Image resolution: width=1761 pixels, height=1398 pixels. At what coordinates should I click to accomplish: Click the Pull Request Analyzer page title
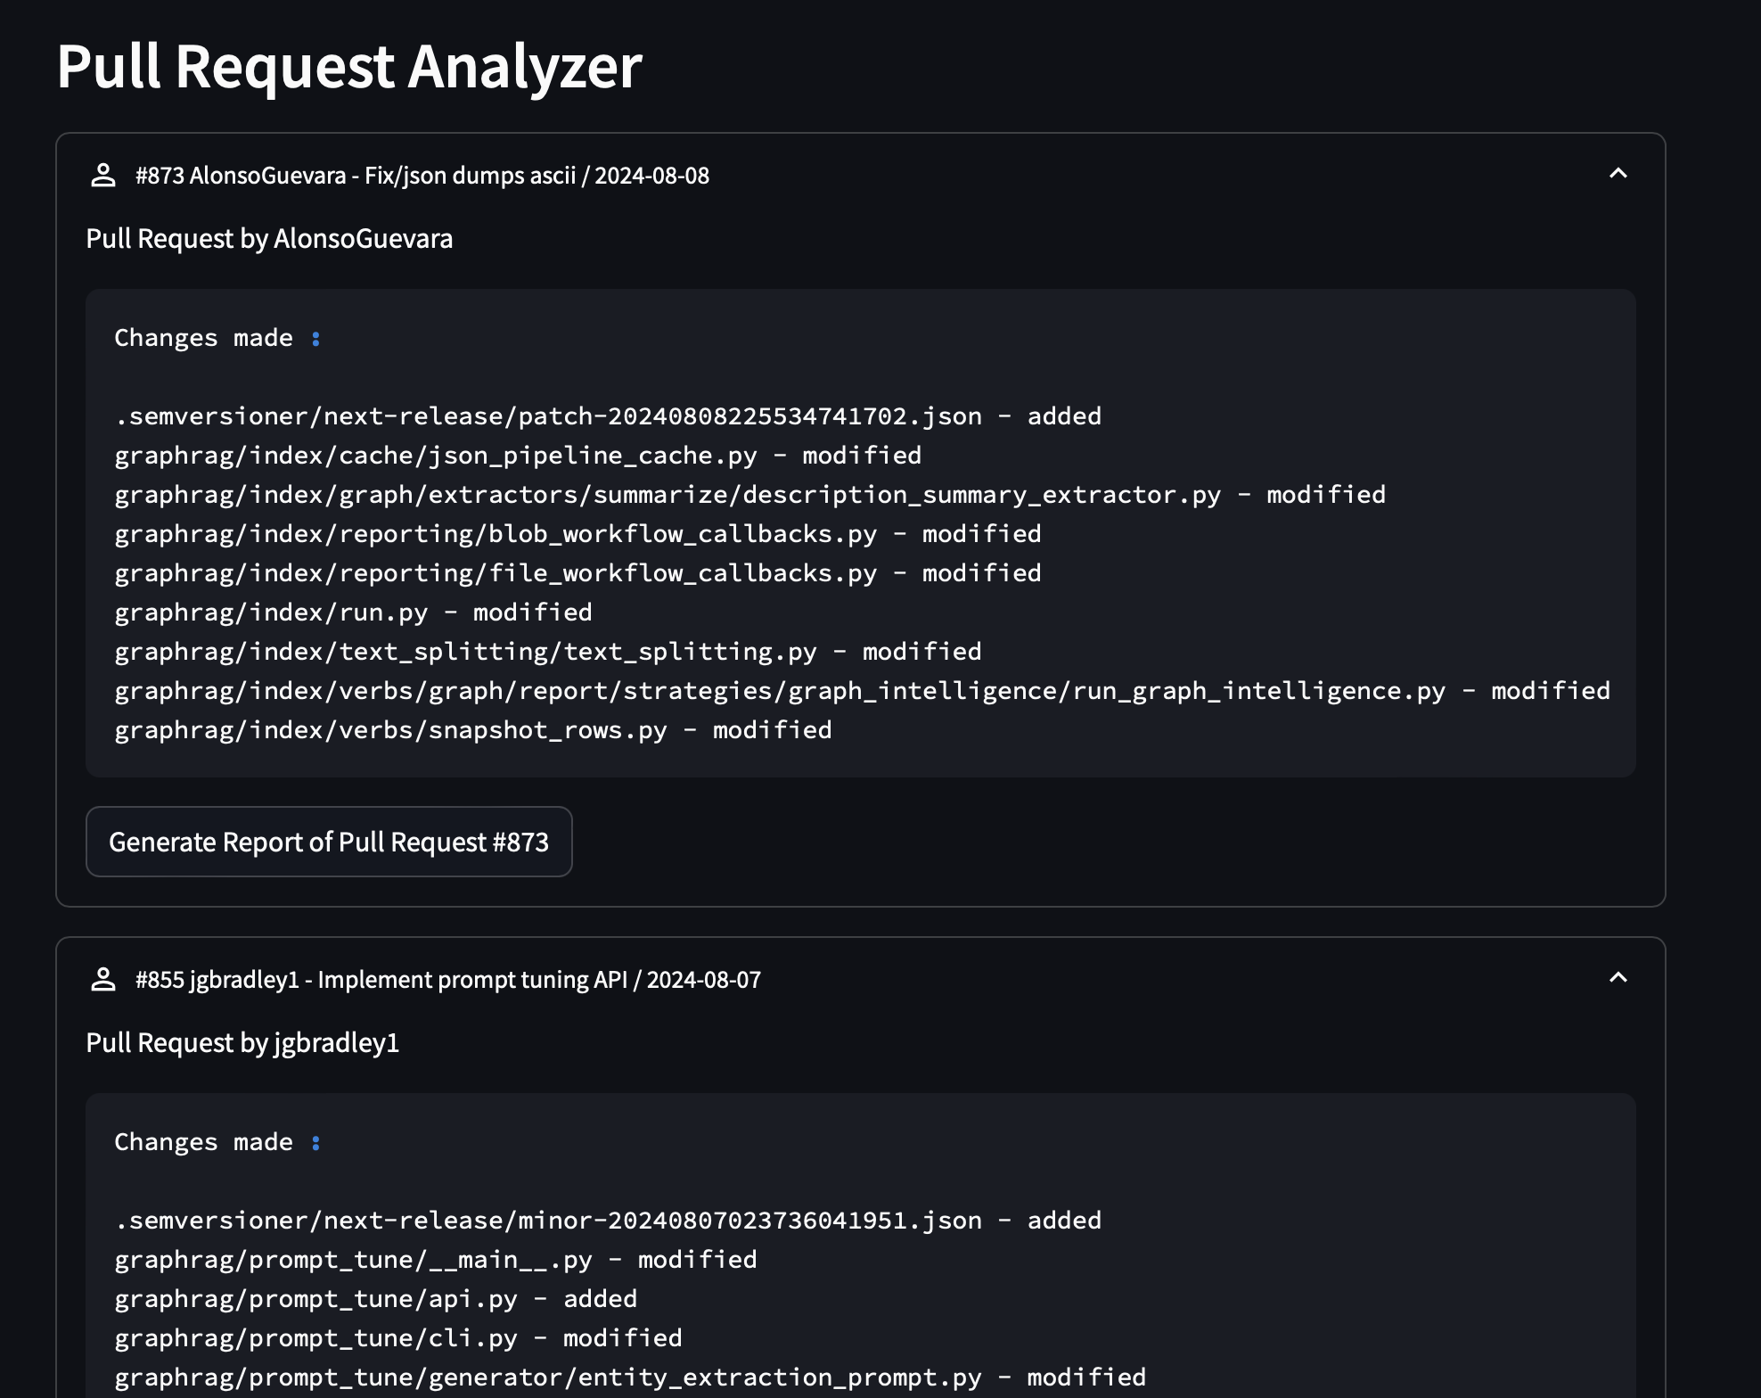coord(348,67)
